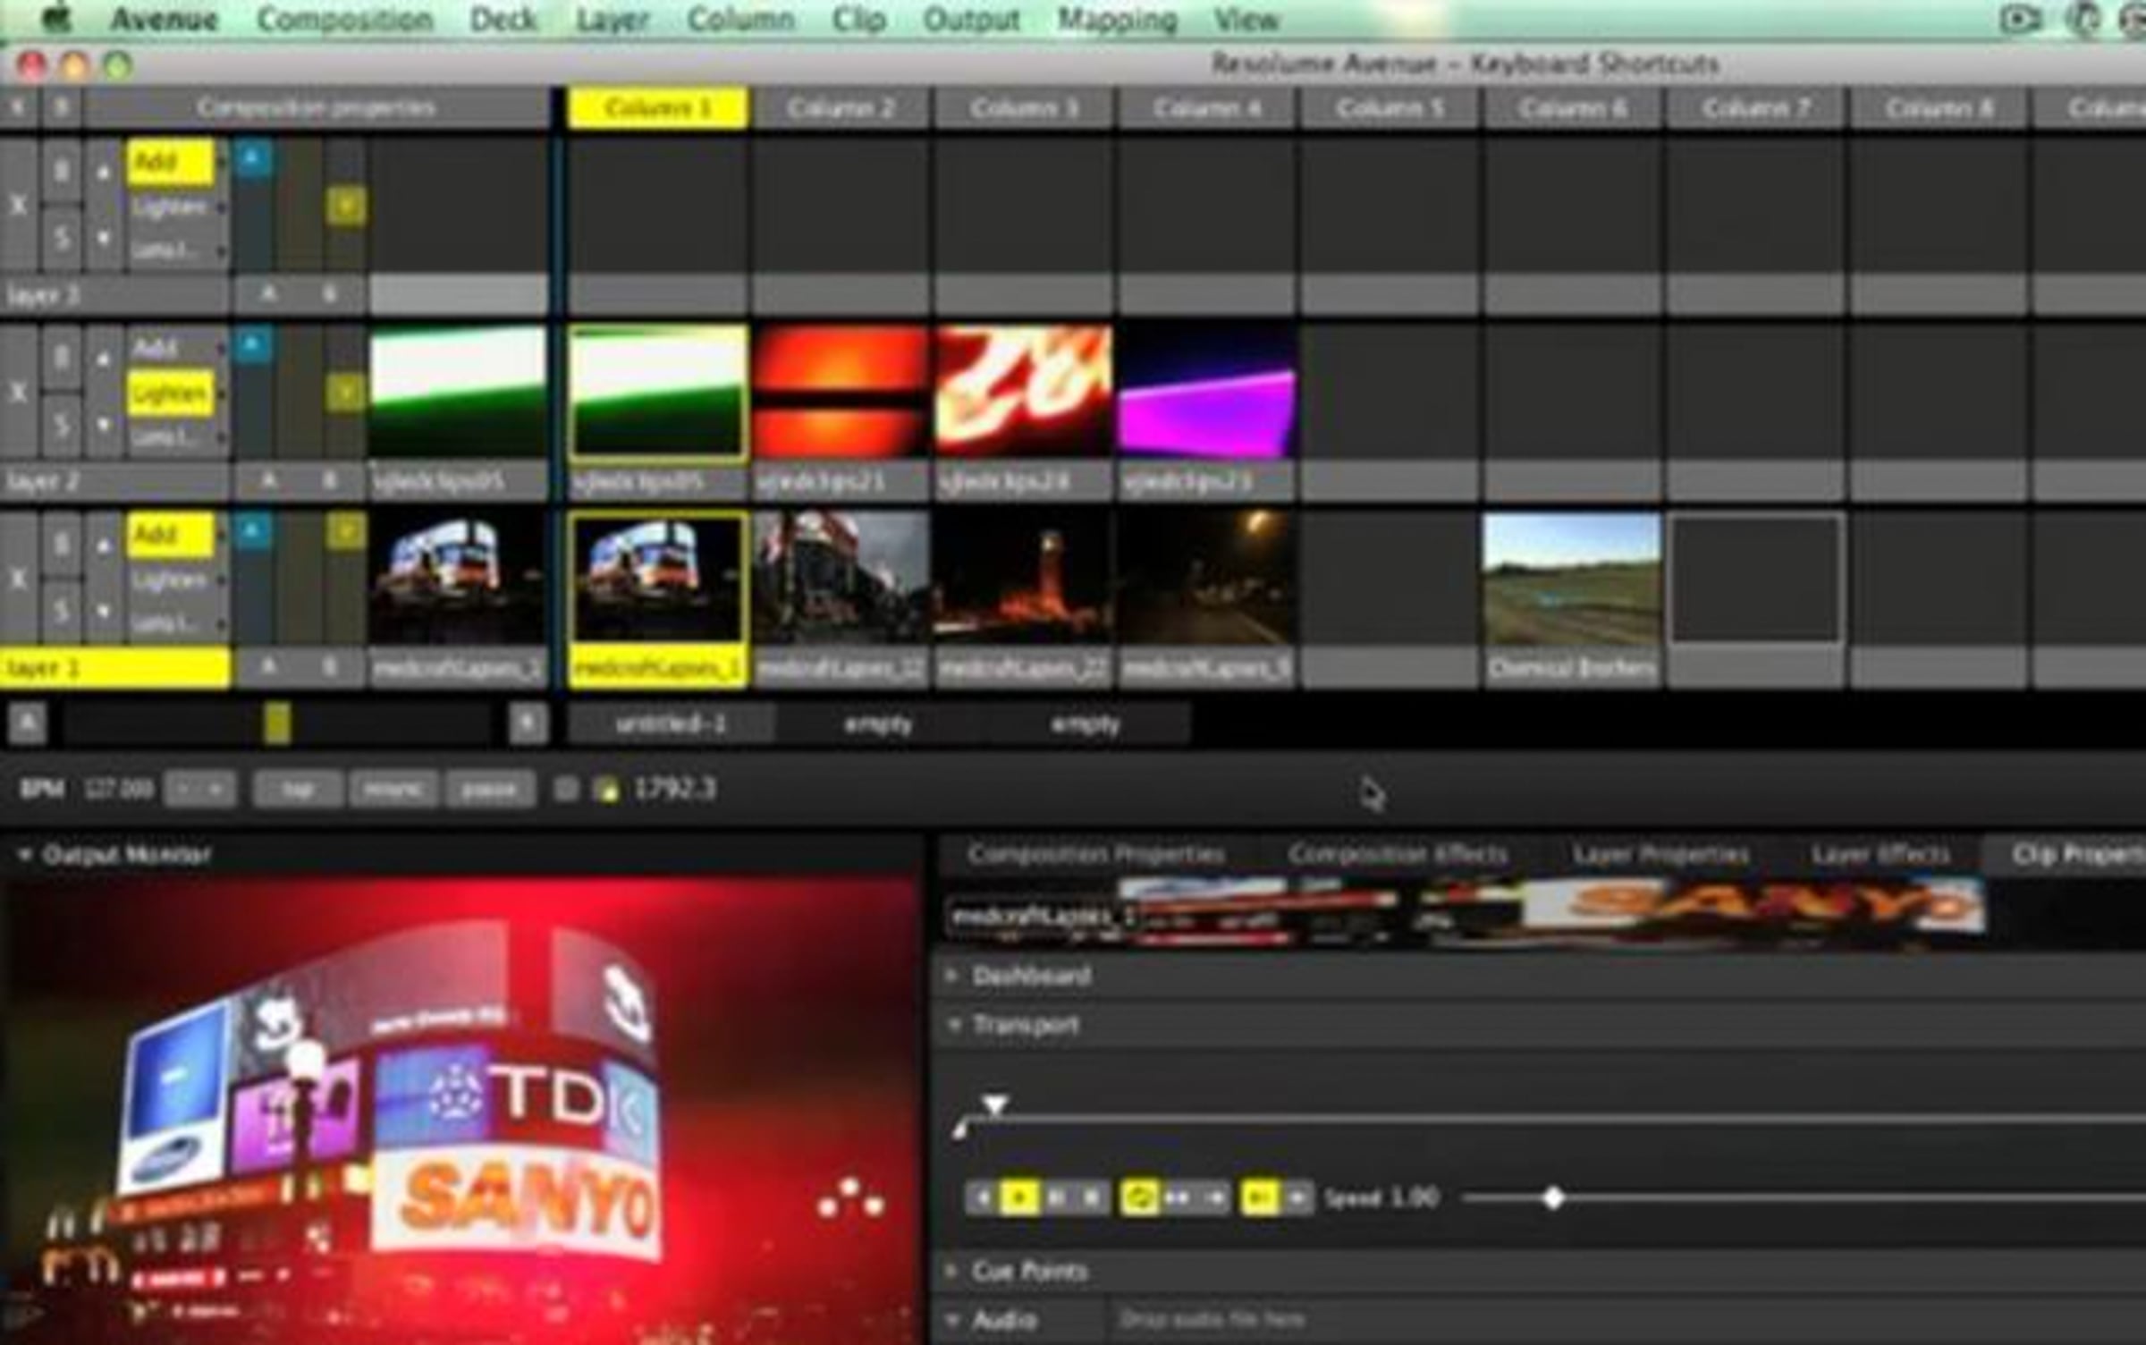Toggle the Add blend mode on Layer 3
The width and height of the screenshot is (2146, 1345).
coord(169,162)
